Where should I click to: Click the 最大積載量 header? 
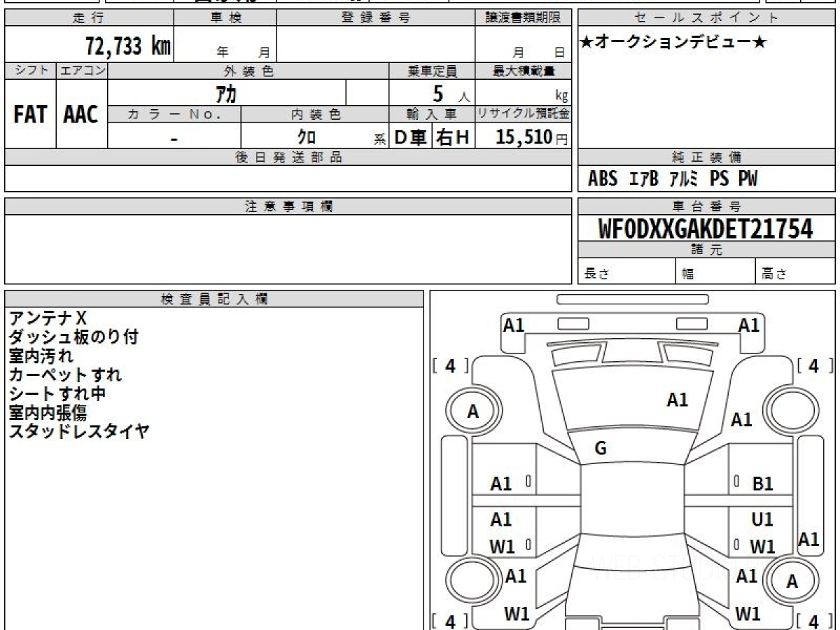(523, 71)
